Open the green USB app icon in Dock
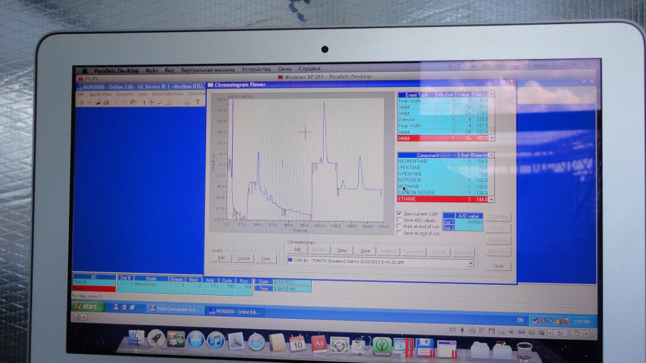This screenshot has width=646, height=363. [x=382, y=346]
